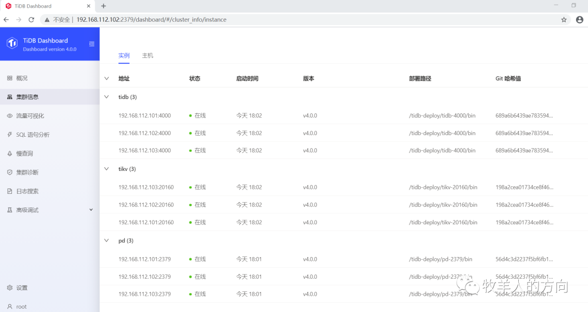Select the 192.168.112.101:20160 address
Image resolution: width=588 pixels, height=312 pixels.
pos(146,222)
